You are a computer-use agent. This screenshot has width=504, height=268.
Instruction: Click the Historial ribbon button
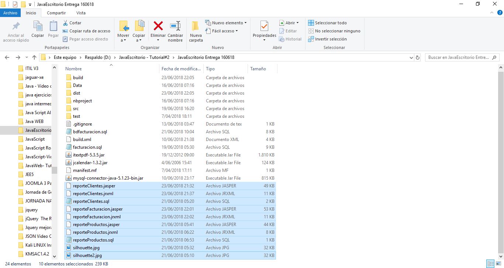pyautogui.click(x=290, y=39)
